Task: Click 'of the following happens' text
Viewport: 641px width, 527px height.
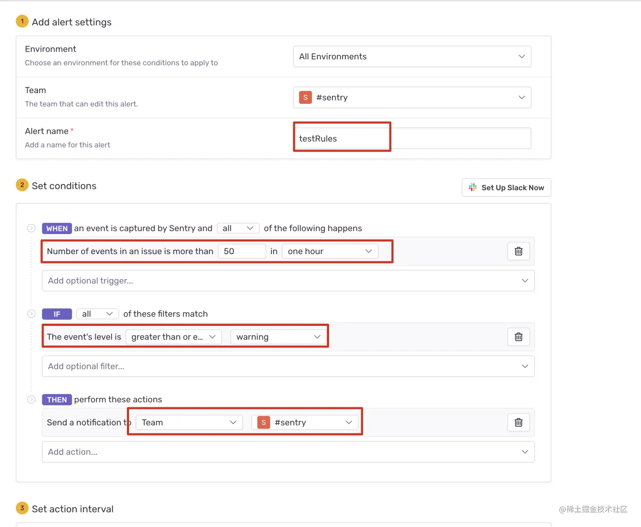Action: point(313,228)
